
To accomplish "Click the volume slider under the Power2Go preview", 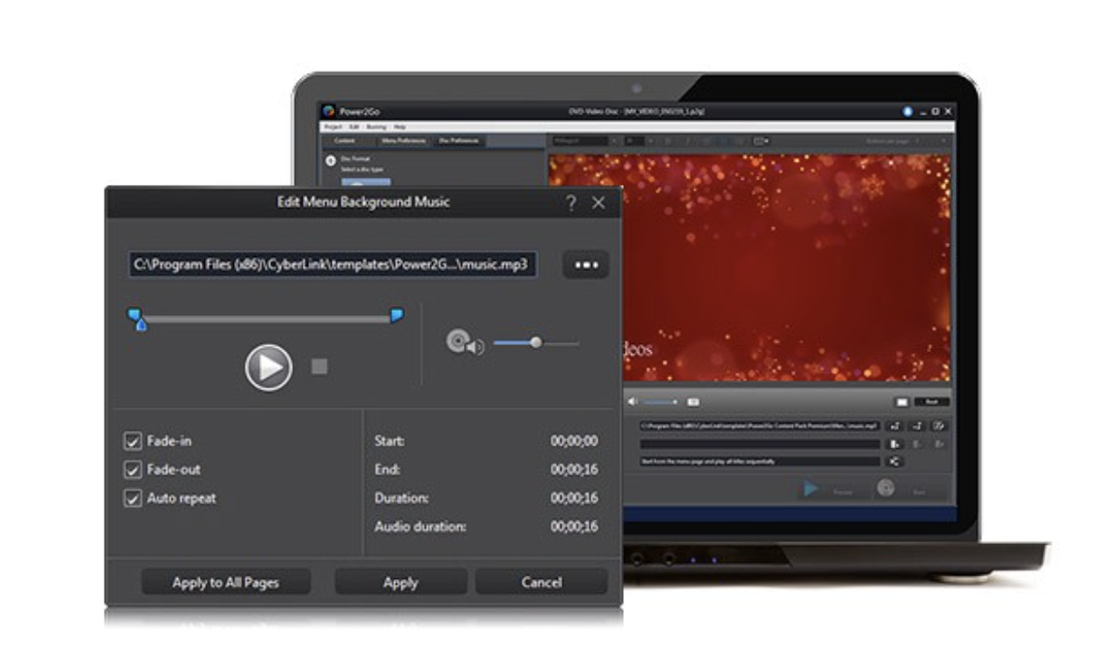I will [x=661, y=401].
